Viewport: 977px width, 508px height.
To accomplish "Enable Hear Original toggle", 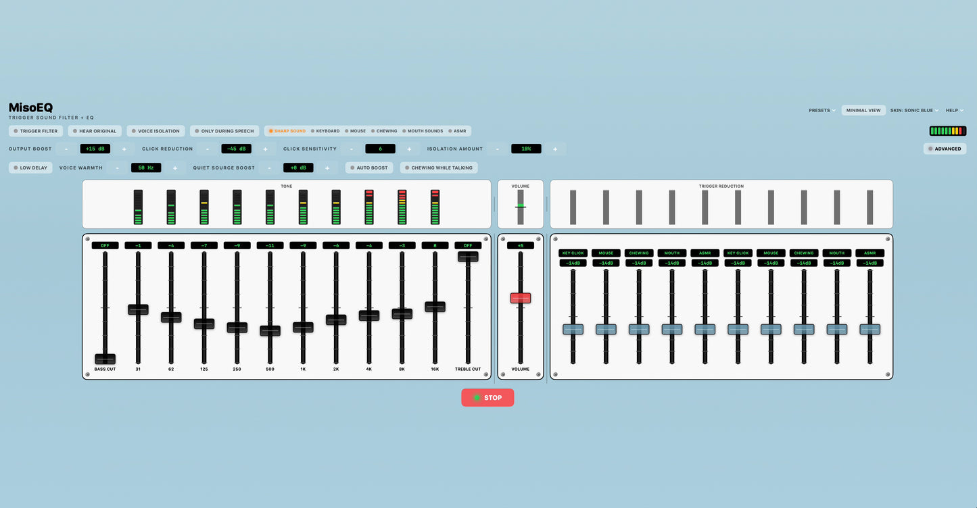I will pyautogui.click(x=95, y=131).
